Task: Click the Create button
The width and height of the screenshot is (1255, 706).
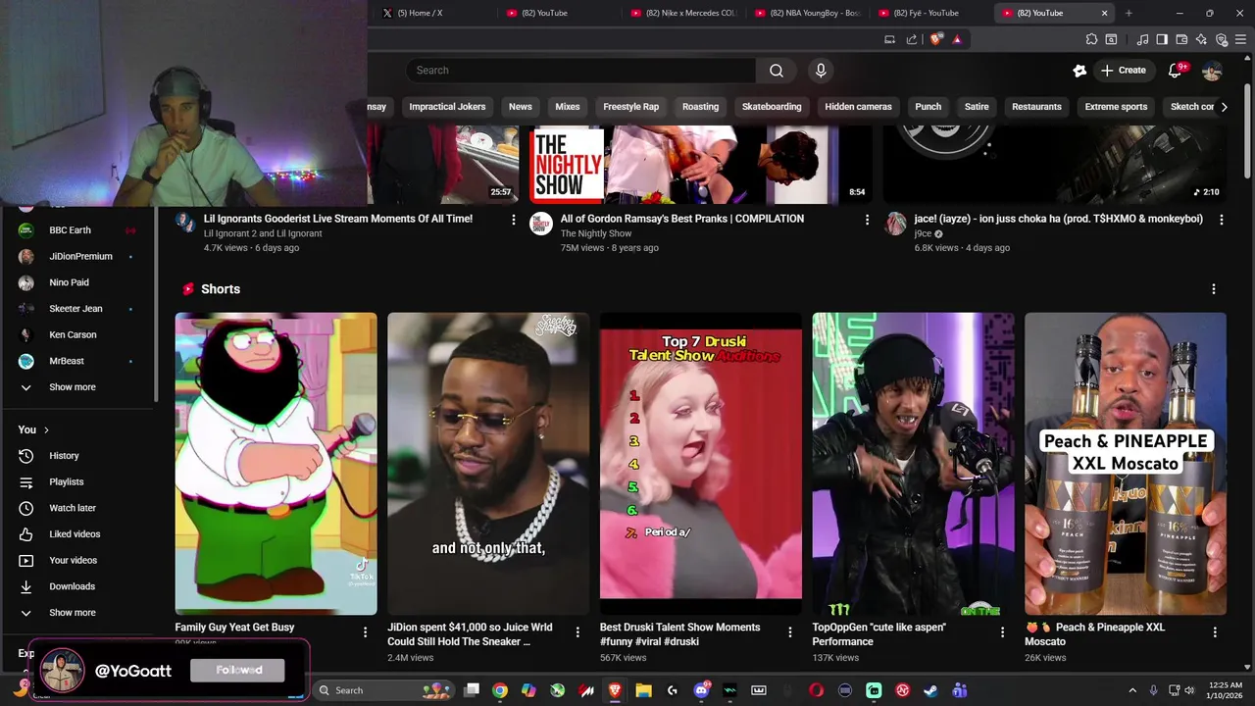Action: pyautogui.click(x=1123, y=71)
